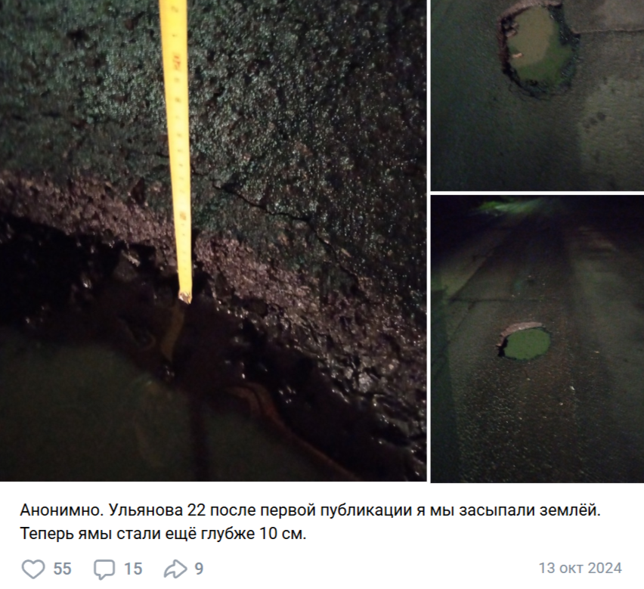The width and height of the screenshot is (644, 589).
Task: Click the caption line Теперь ямы стали ещё глубже
Action: tap(163, 534)
